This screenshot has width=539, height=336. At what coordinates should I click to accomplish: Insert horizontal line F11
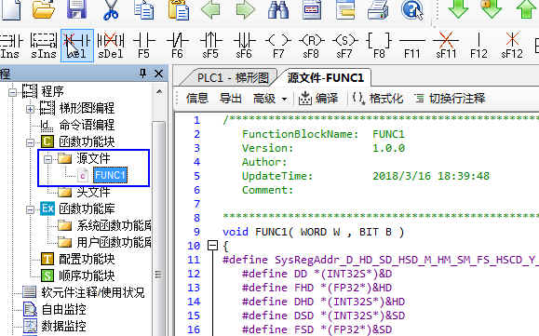[x=411, y=45]
